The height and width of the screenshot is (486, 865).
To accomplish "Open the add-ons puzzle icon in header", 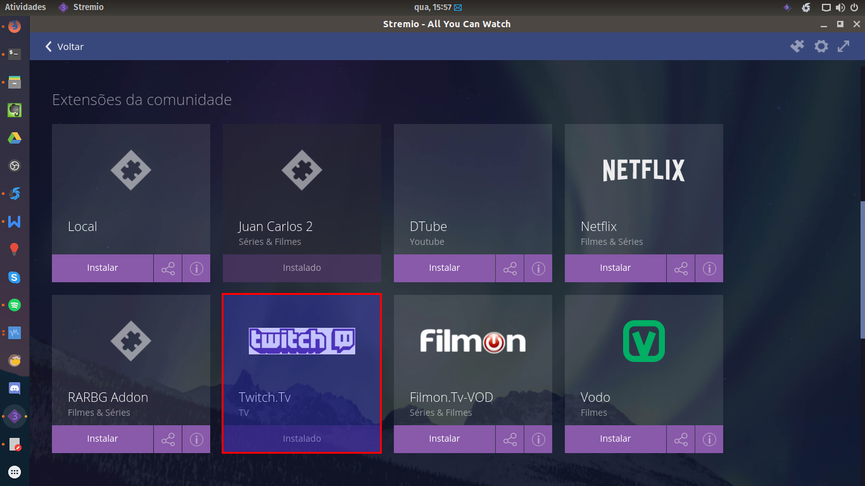I will pyautogui.click(x=797, y=46).
